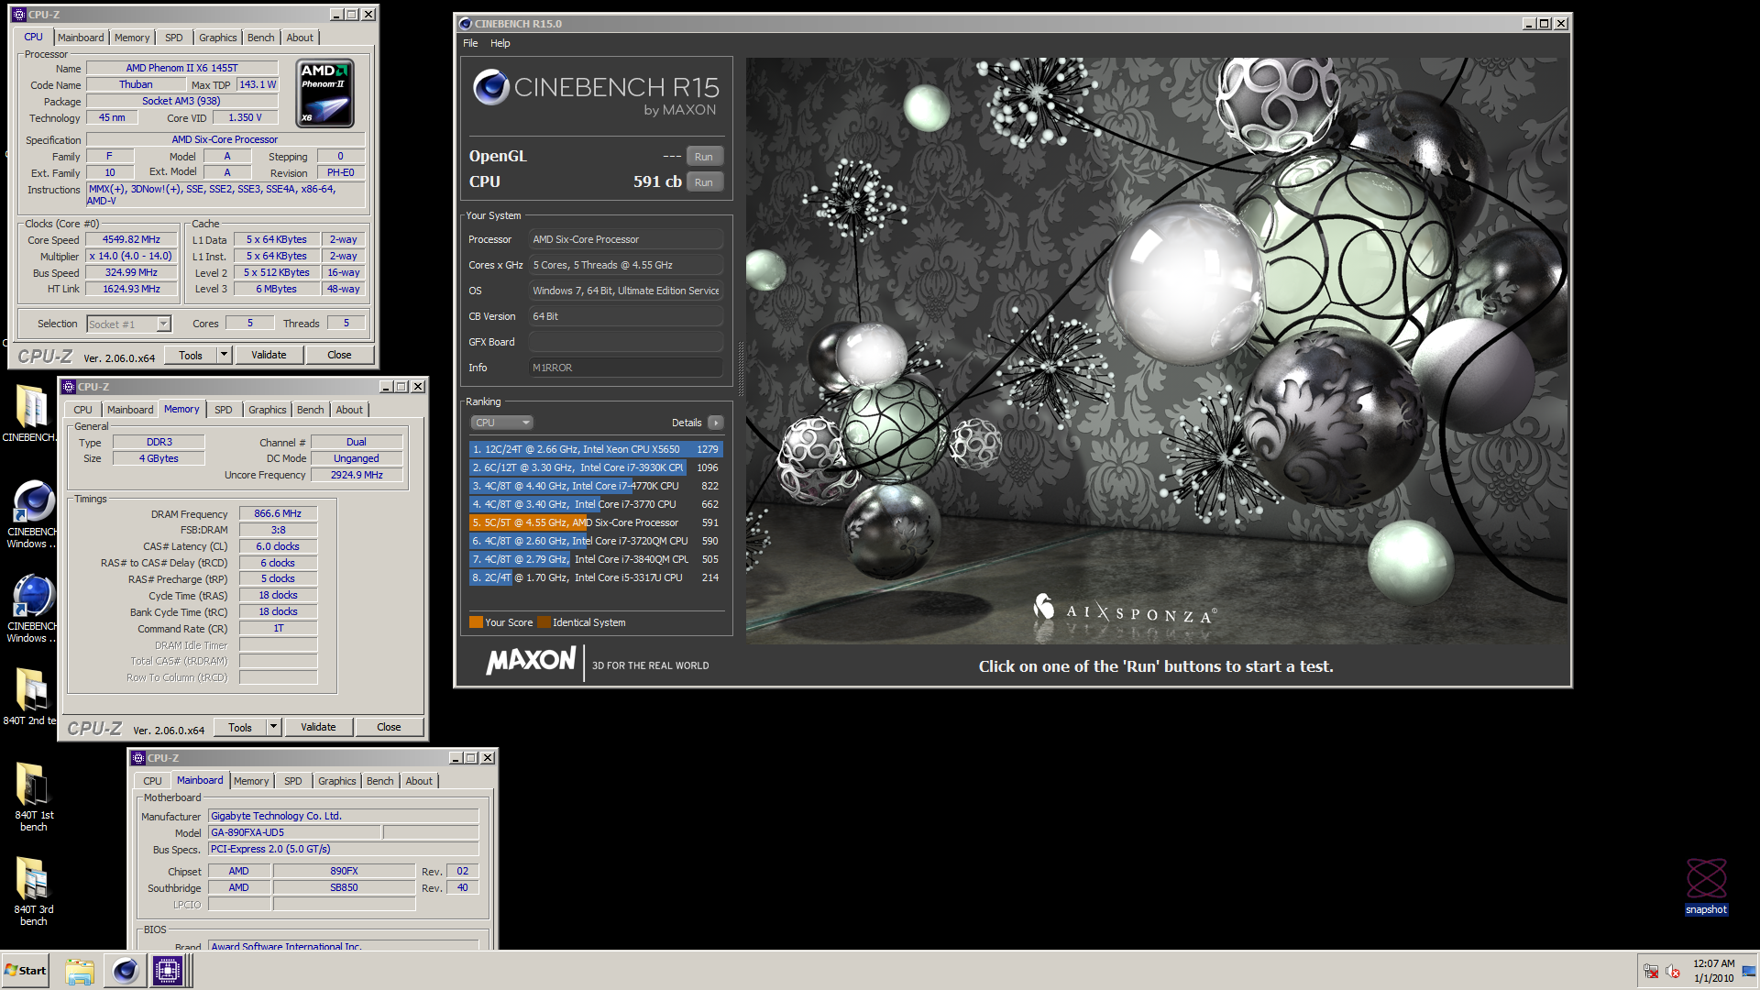Open Windows Explorer from the taskbar
Viewport: 1760px width, 990px height.
pos(80,971)
